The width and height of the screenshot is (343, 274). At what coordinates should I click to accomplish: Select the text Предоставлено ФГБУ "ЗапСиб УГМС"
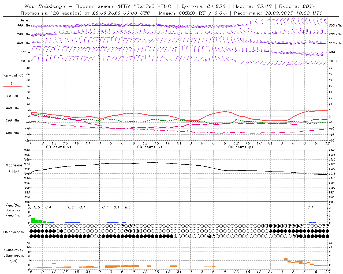[x=125, y=6]
